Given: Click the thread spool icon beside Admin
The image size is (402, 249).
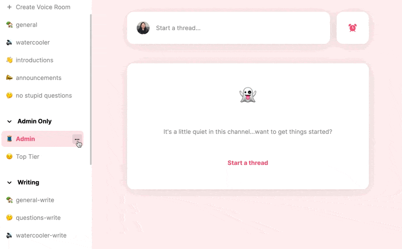Looking at the screenshot, I should 9,139.
